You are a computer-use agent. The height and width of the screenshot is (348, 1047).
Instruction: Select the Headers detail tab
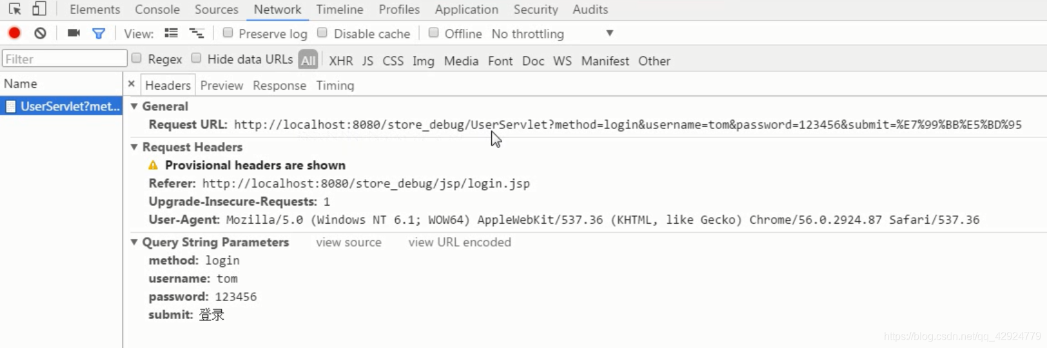[x=168, y=85]
